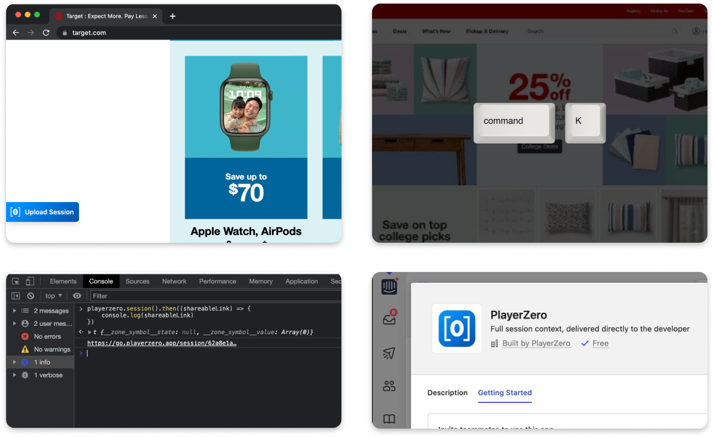Open the Elements tab in DevTools

pyautogui.click(x=63, y=281)
